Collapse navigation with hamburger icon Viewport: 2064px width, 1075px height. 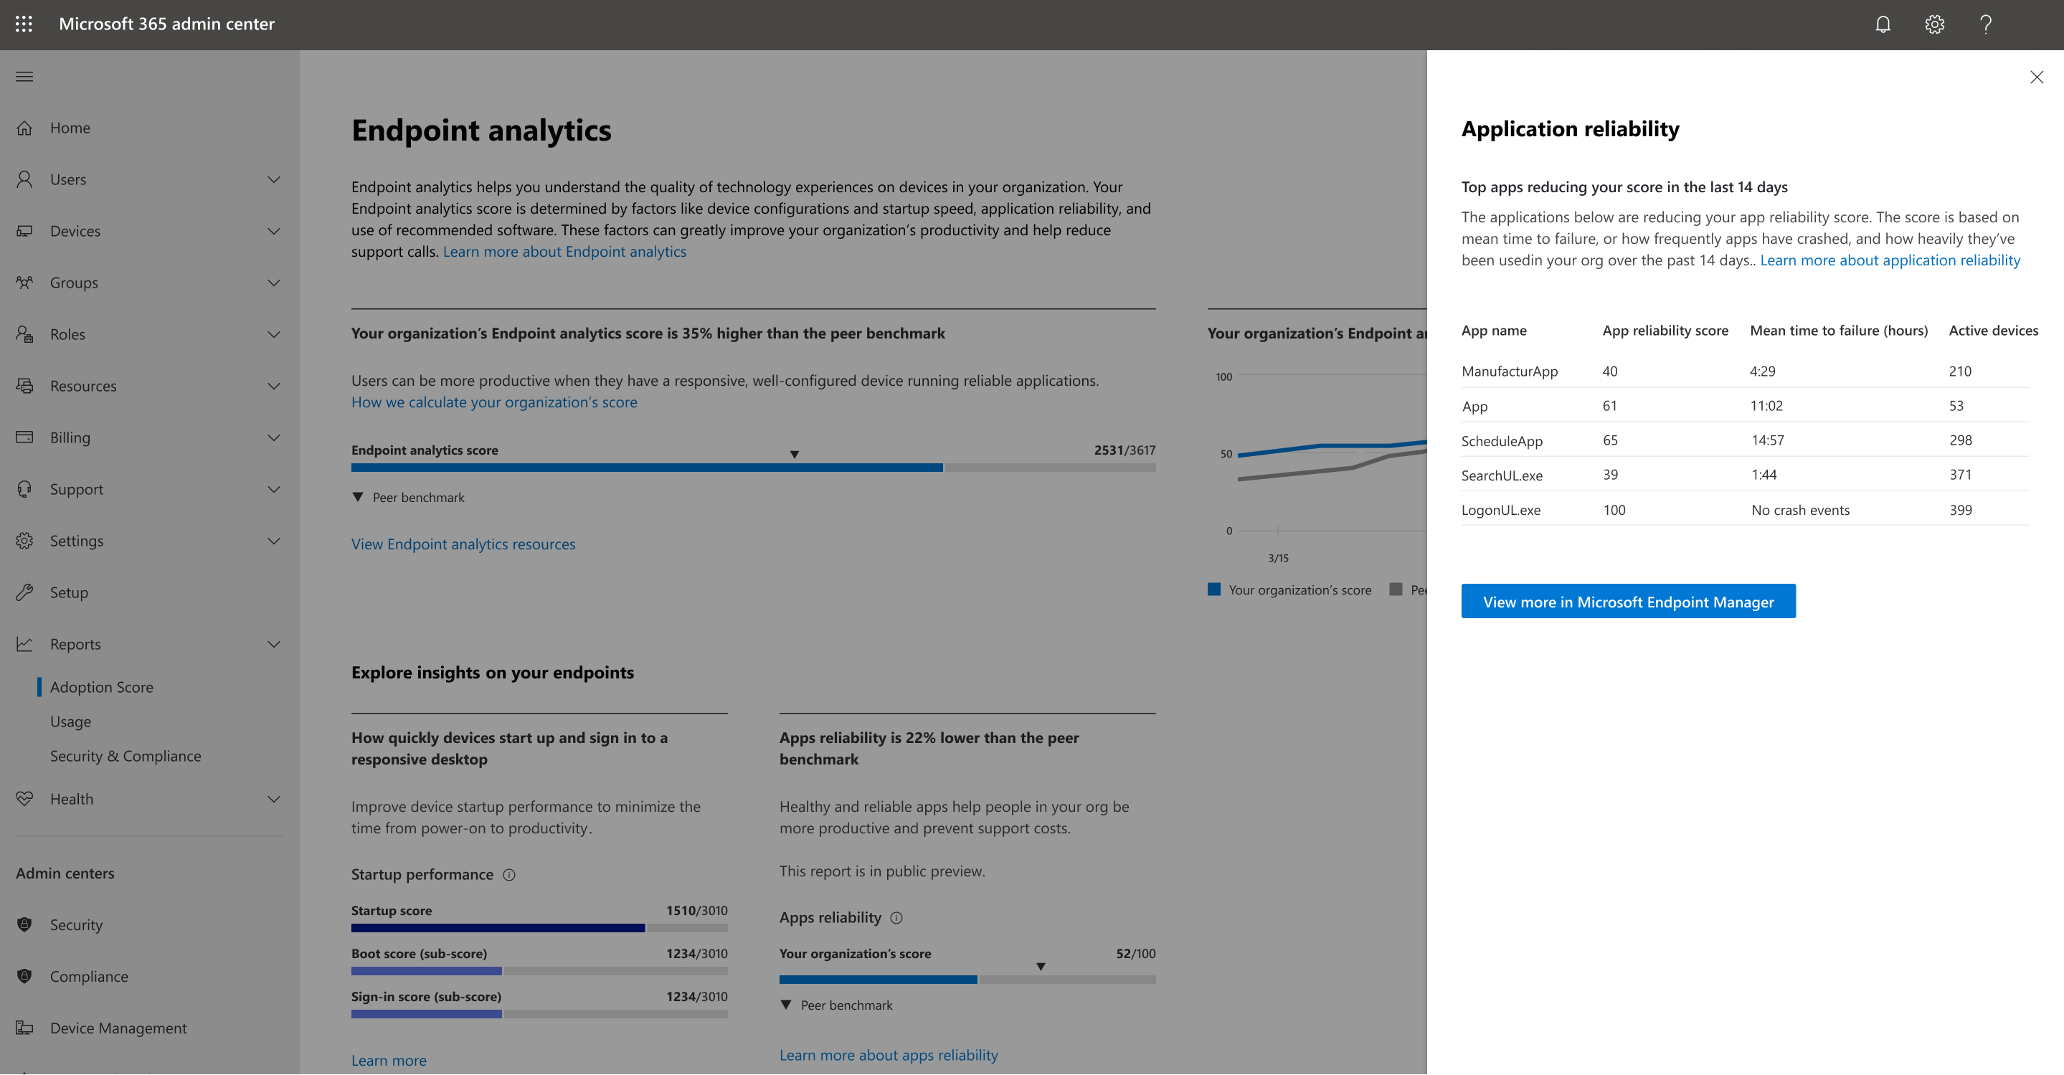[24, 77]
